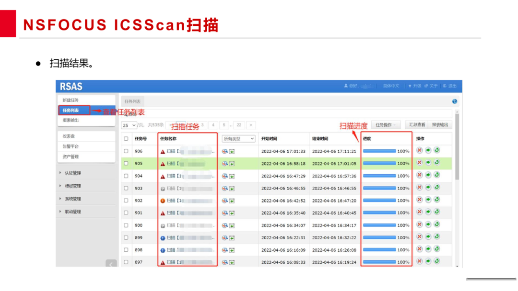Click red X delete icon for task 903
This screenshot has height=291, width=518.
point(419,187)
